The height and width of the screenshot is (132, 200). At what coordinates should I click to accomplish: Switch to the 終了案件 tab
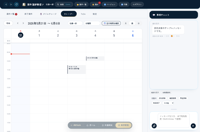coord(28,14)
